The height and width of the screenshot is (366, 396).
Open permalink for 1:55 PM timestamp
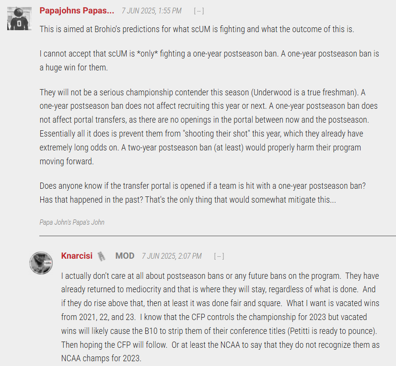[x=151, y=11]
